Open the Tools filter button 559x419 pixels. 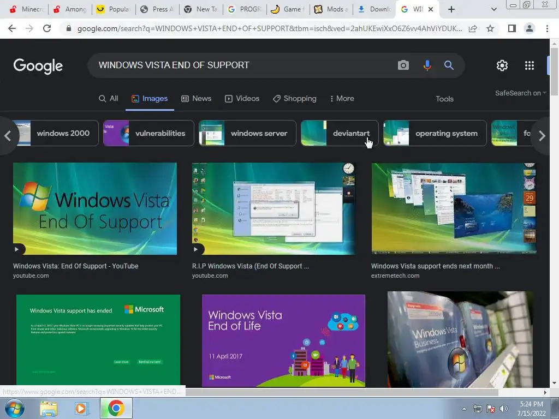coord(444,99)
